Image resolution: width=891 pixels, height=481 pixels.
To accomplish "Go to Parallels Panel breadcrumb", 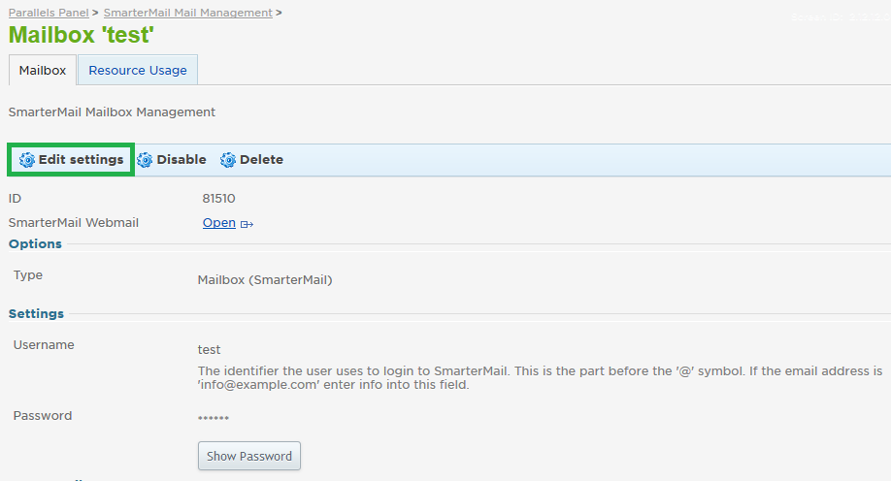I will click(49, 13).
